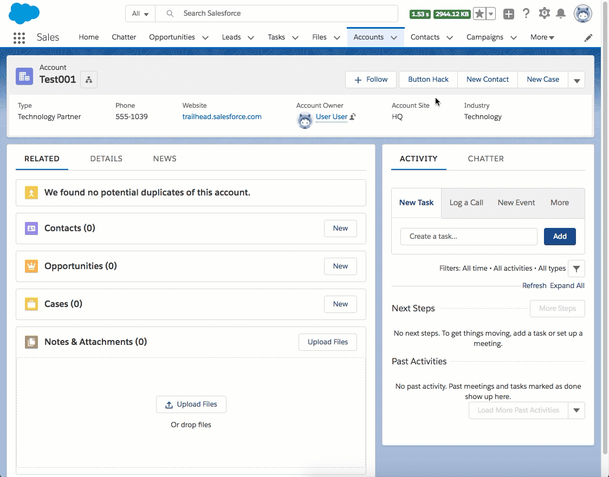Expand the Tasks nav chevron
This screenshot has height=477, width=609.
click(295, 38)
